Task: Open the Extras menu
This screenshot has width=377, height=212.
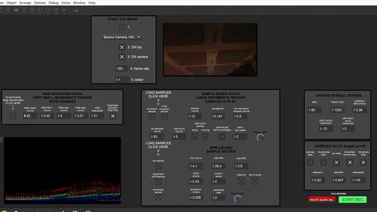Action: 65,3
